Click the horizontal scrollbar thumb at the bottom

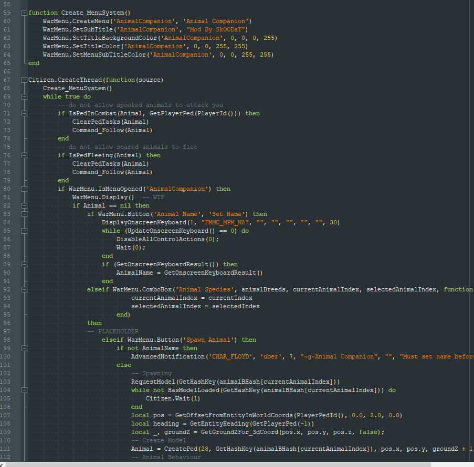click(218, 464)
